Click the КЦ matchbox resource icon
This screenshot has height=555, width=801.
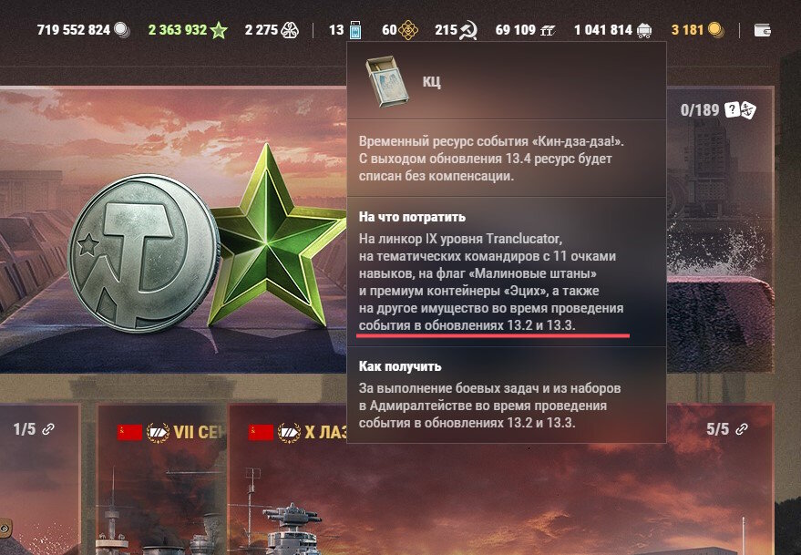coord(355,30)
